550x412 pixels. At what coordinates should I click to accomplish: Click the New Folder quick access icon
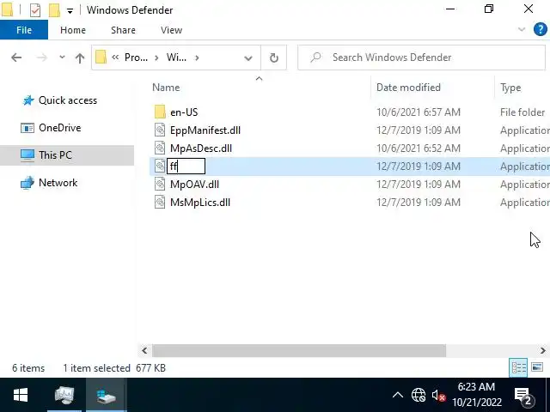tap(54, 10)
